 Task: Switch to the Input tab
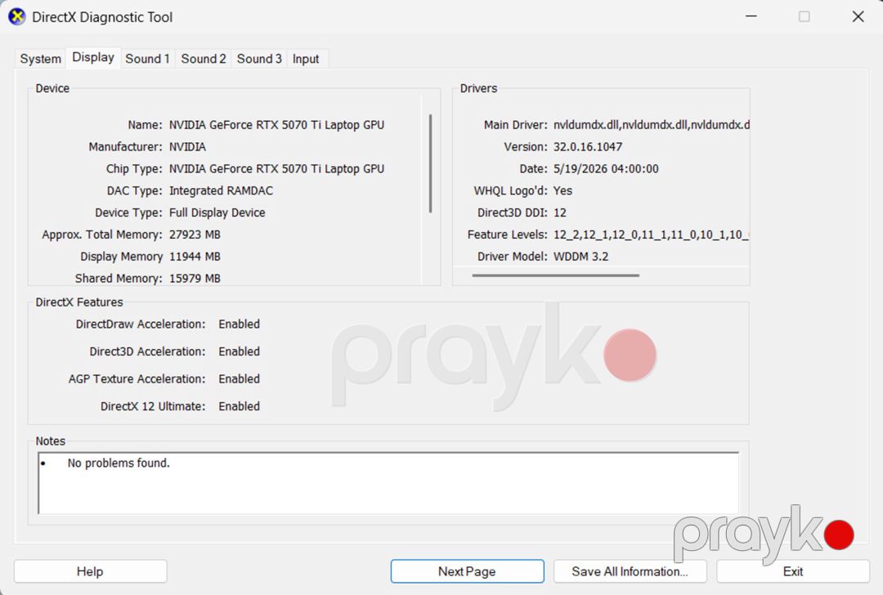(x=306, y=59)
